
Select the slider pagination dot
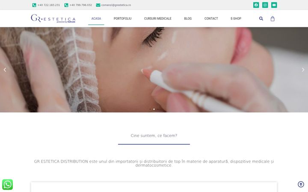point(154,109)
